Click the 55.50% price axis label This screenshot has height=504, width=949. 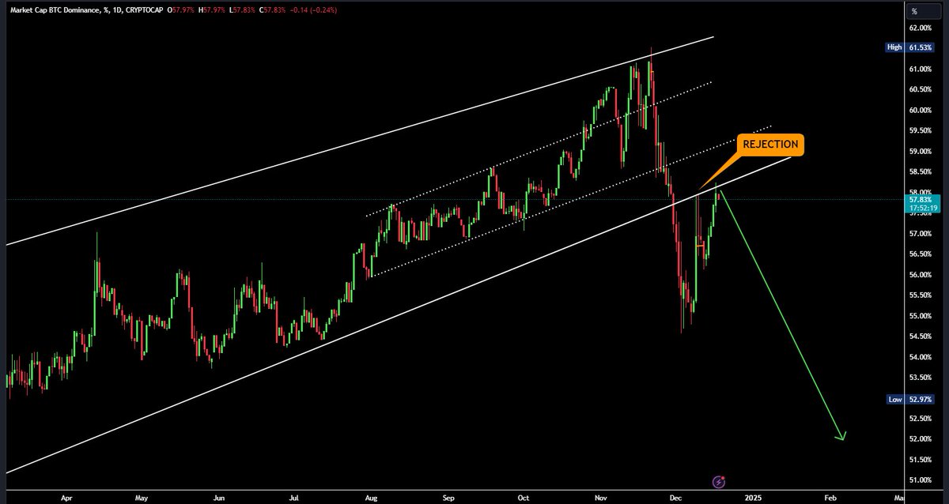coord(920,295)
